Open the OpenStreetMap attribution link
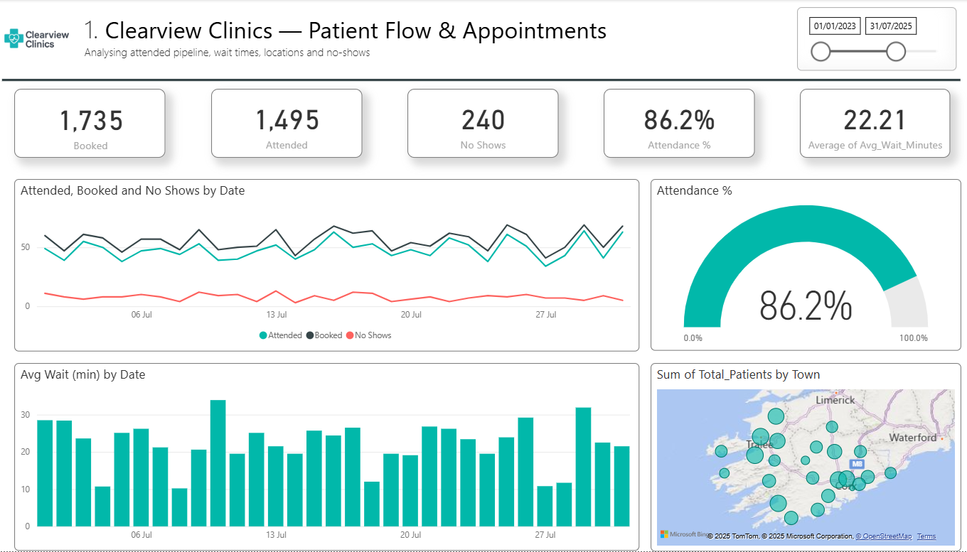 [883, 535]
